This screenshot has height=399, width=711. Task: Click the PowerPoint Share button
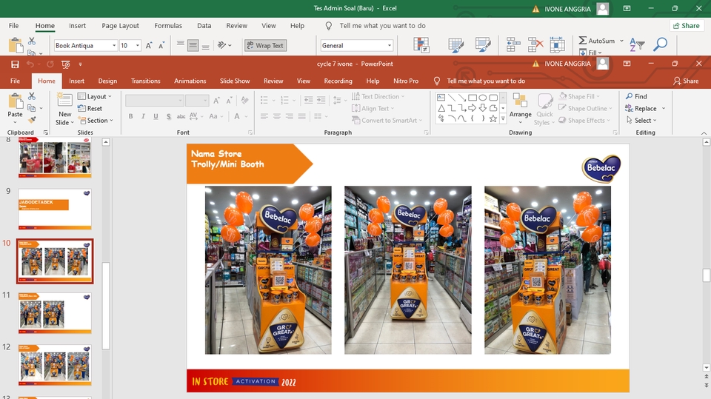686,81
